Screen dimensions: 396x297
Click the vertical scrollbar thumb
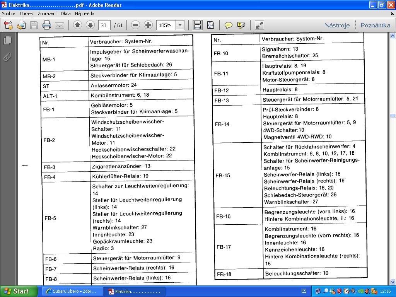(x=393, y=116)
